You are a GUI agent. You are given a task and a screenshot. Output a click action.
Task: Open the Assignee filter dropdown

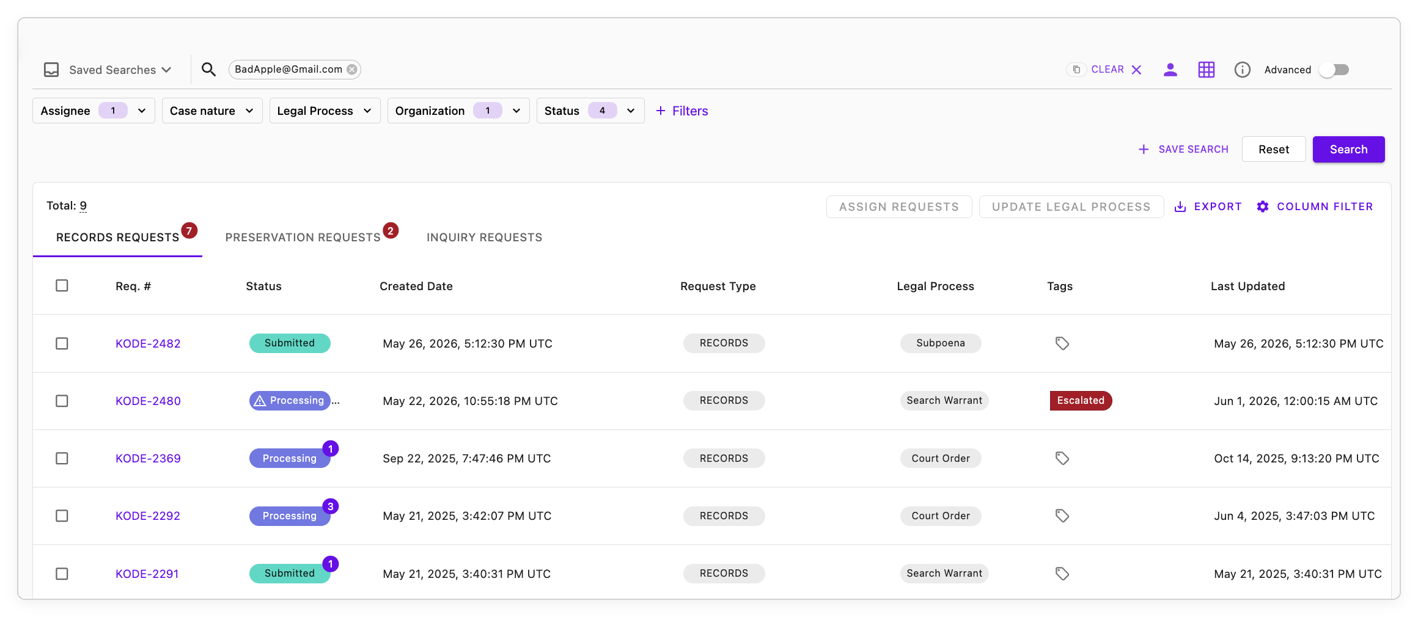[x=94, y=111]
